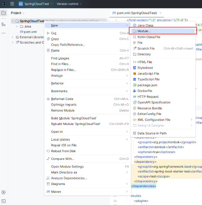Expand the .idea folder node
This screenshot has height=205, width=202.
(17, 27)
